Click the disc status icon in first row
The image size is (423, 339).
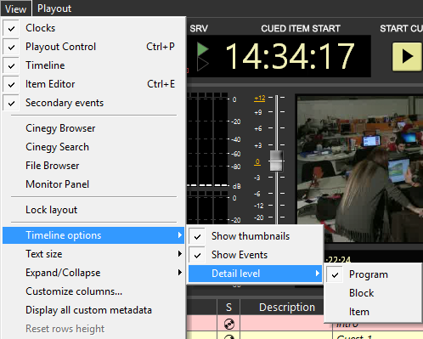[x=229, y=324]
